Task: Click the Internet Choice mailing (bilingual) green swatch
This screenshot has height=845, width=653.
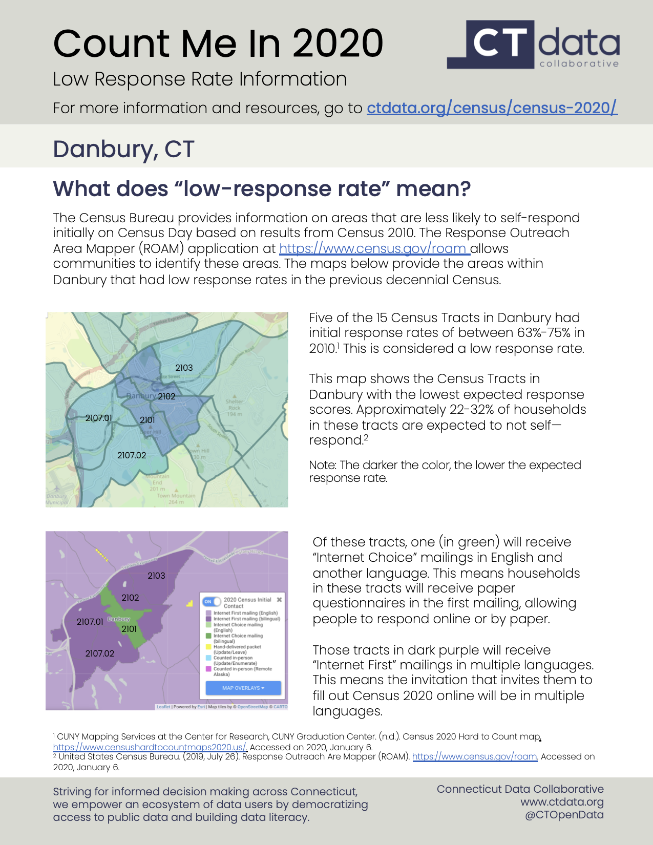Action: (x=208, y=636)
